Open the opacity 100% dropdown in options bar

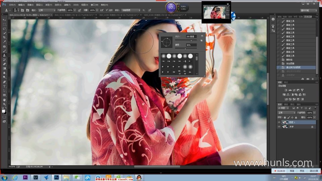point(75,10)
